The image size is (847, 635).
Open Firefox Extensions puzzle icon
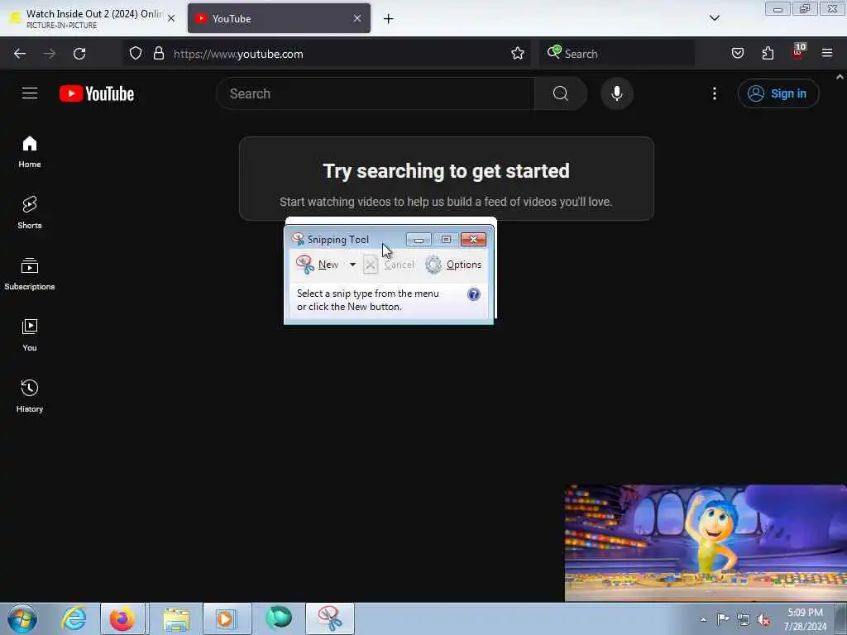point(768,54)
